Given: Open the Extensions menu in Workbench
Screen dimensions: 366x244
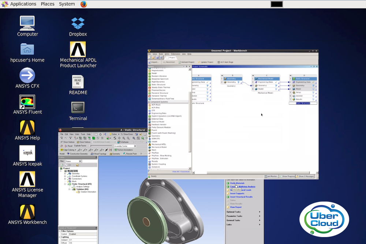Looking at the screenshot, I should 176,54.
